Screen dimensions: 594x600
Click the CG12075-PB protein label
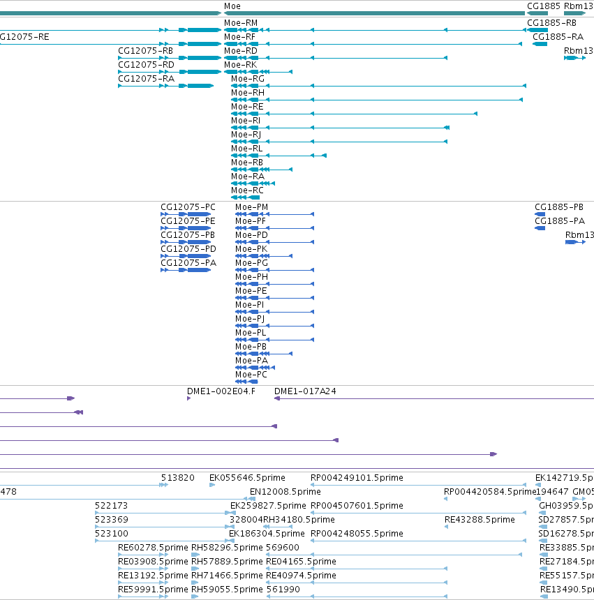point(188,235)
